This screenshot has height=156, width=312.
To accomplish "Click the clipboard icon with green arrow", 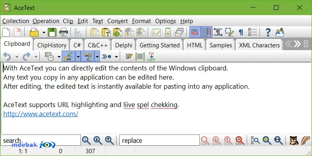I will 118,32.
